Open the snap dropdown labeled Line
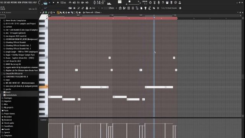This screenshot has width=245, height=138. click(95, 8)
